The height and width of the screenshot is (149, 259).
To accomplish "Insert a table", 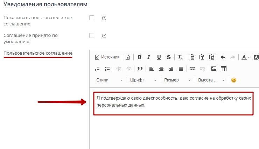I will click(x=224, y=69).
